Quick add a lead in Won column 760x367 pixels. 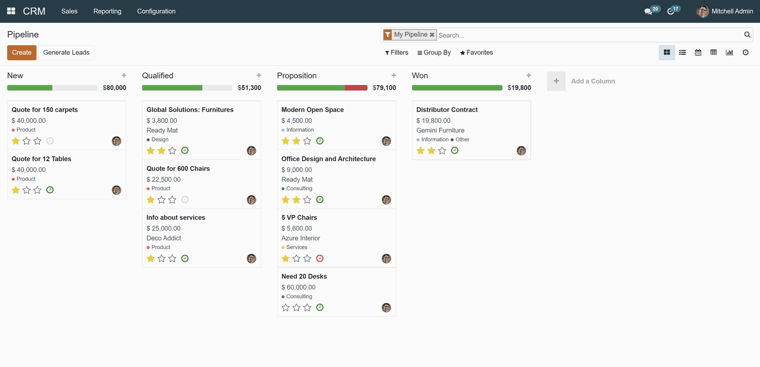tap(529, 76)
